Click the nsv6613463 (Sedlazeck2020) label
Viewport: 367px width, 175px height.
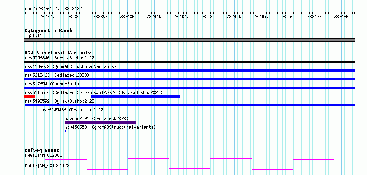[57, 75]
